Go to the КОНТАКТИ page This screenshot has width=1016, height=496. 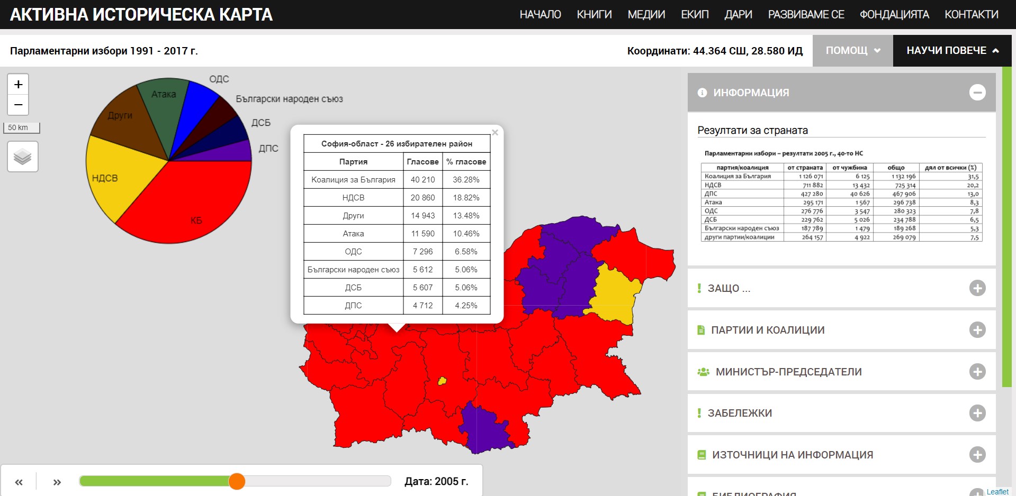click(x=971, y=14)
